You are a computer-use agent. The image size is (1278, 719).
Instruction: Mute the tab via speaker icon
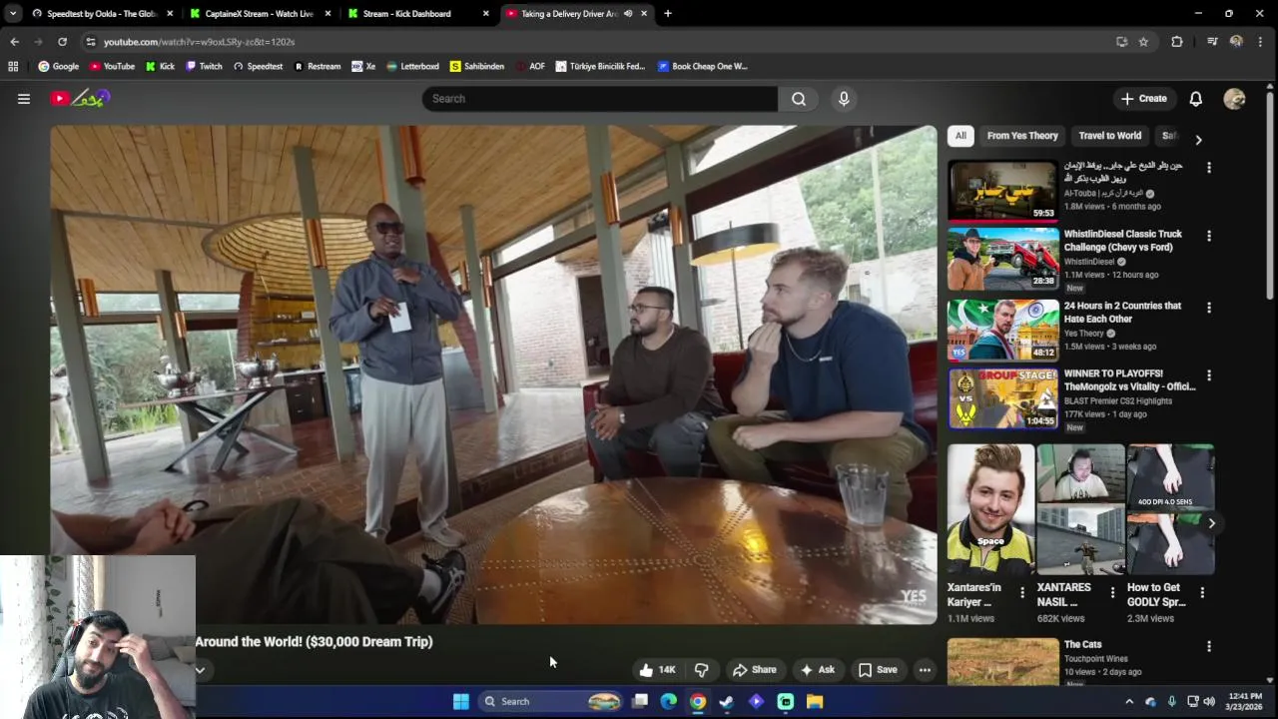(x=628, y=14)
